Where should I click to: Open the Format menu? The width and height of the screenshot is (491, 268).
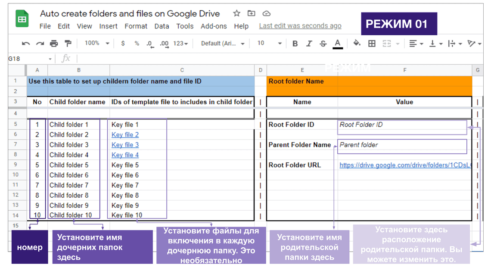pyautogui.click(x=136, y=26)
